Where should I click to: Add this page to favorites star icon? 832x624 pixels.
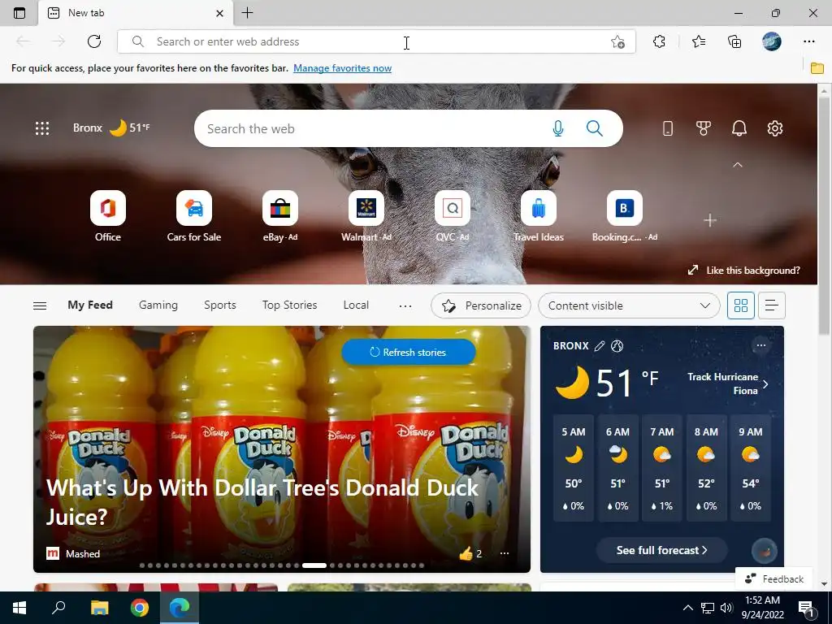pyautogui.click(x=617, y=42)
